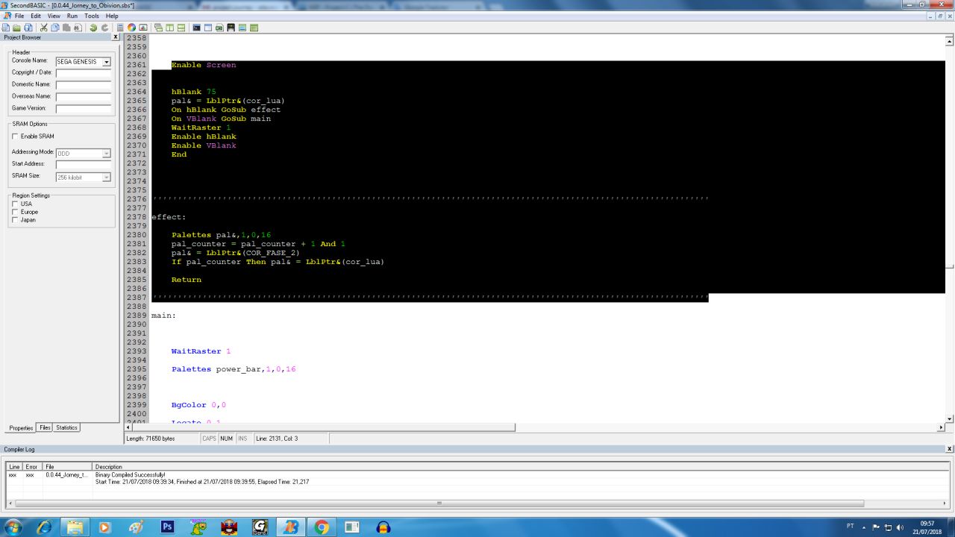Open the Run menu

(72, 16)
